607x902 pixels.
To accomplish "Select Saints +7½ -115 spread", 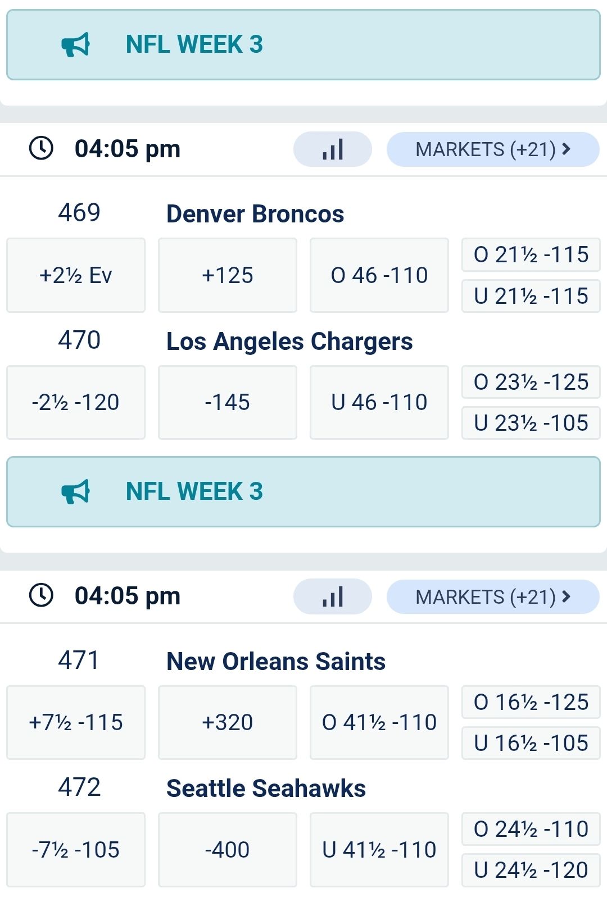I will [76, 722].
